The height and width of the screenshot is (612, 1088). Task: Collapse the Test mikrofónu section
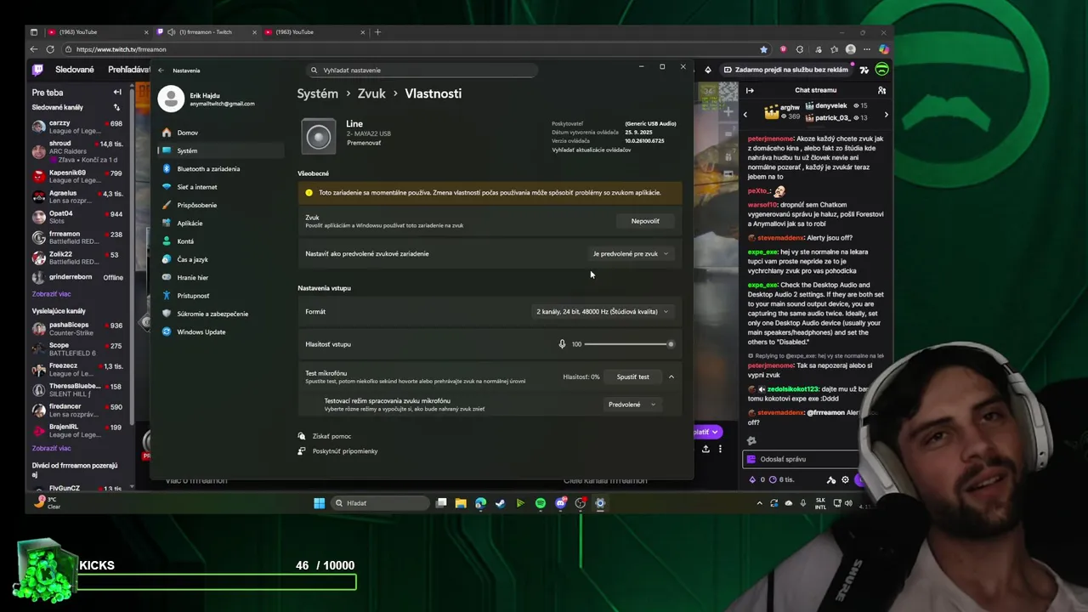(671, 377)
